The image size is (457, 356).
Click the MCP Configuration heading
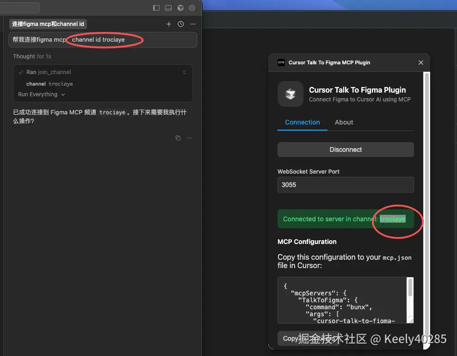pos(307,242)
